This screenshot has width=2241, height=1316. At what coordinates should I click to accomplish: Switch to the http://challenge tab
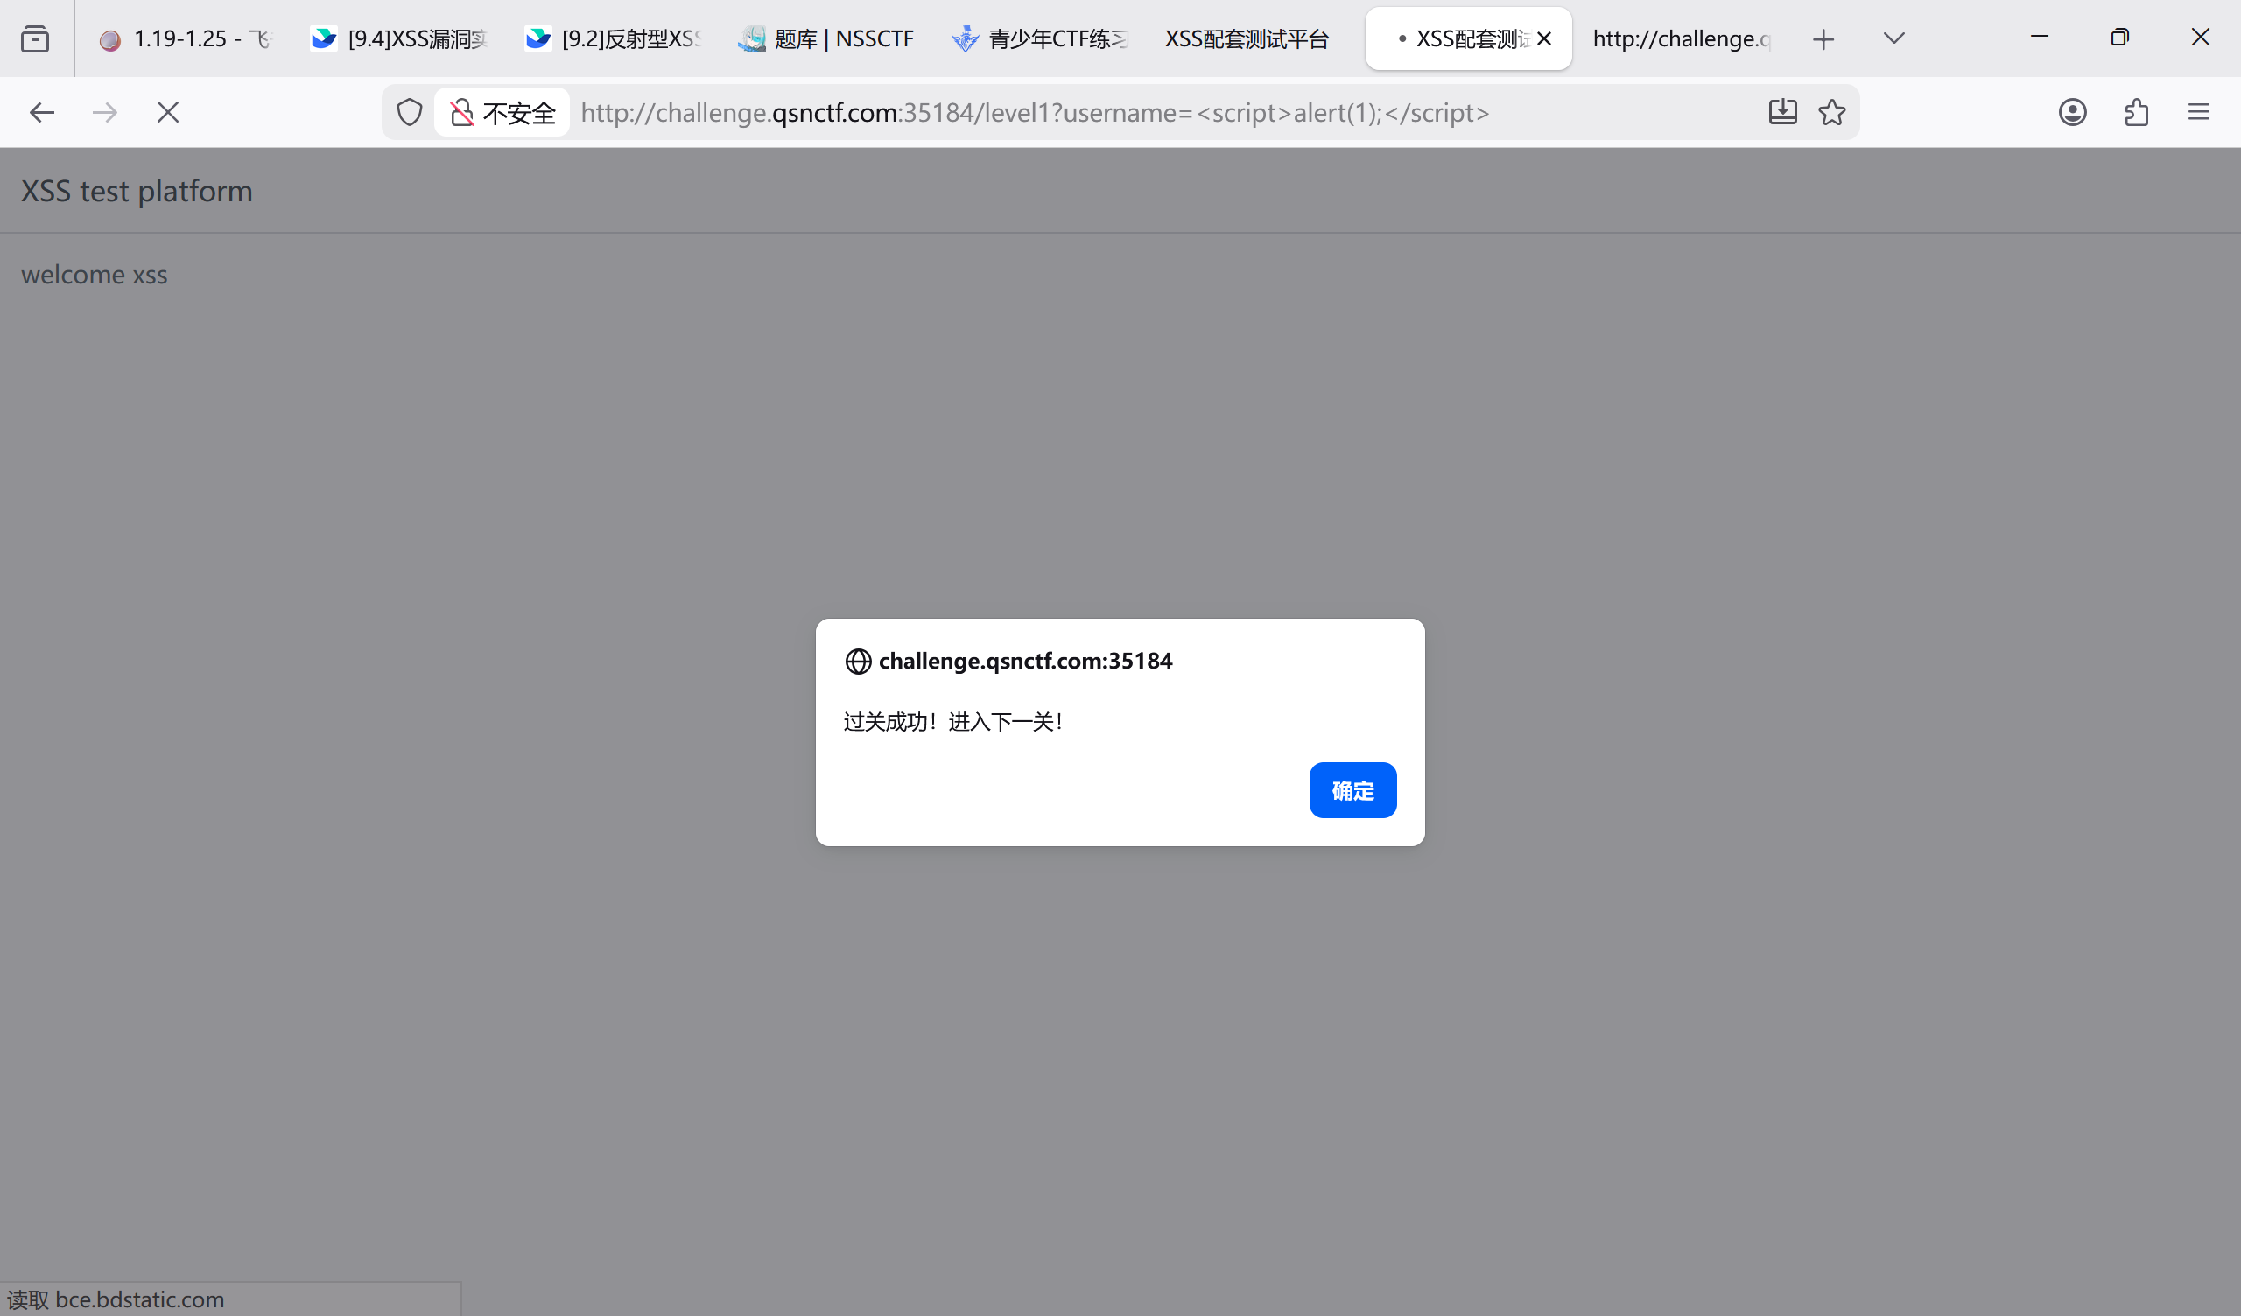[x=1681, y=39]
